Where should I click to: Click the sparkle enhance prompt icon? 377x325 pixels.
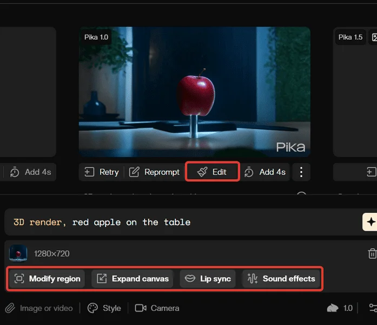pyautogui.click(x=371, y=222)
